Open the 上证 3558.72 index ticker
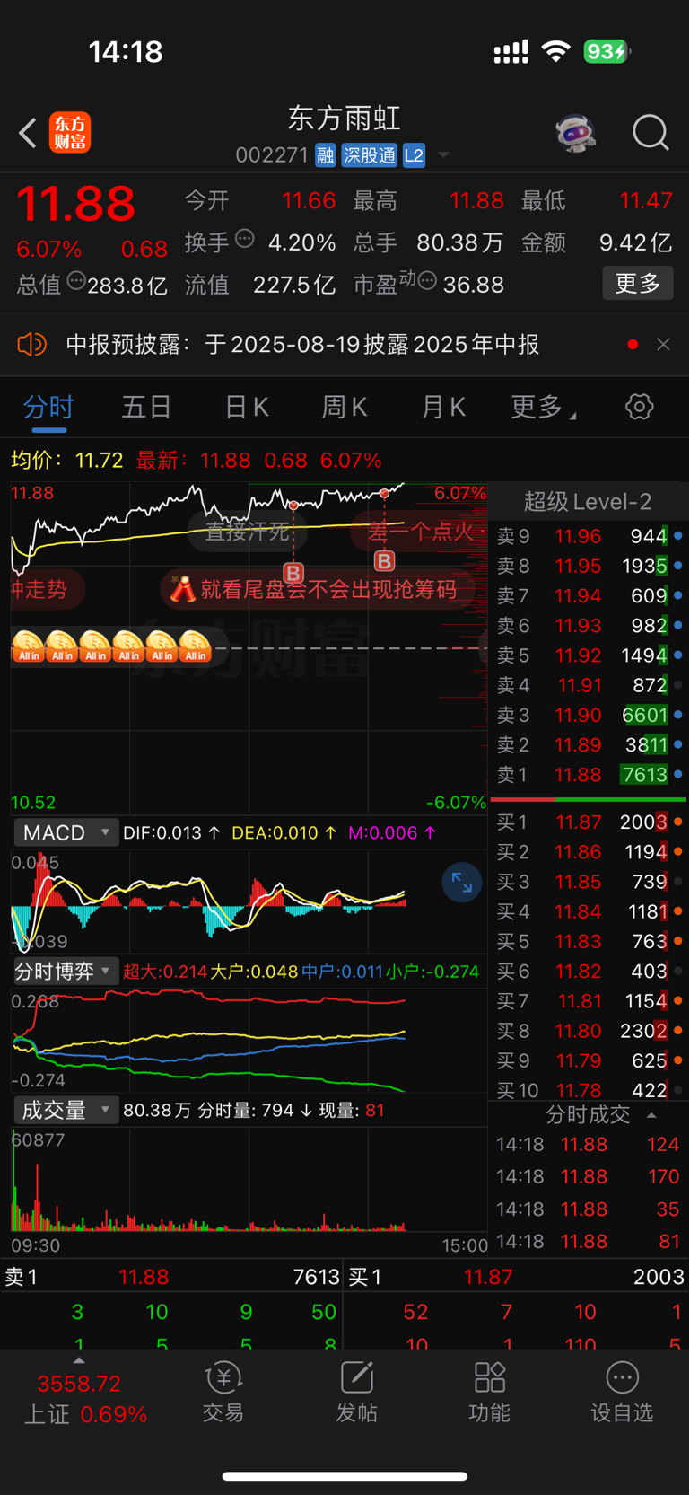This screenshot has height=1495, width=690. (x=85, y=1399)
